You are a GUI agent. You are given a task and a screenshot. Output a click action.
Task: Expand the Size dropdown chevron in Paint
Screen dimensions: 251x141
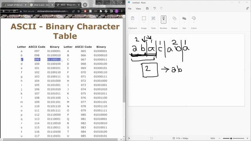tap(184, 22)
